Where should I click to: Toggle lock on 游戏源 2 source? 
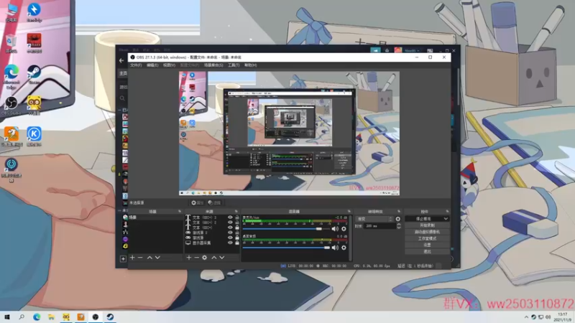pos(237,233)
